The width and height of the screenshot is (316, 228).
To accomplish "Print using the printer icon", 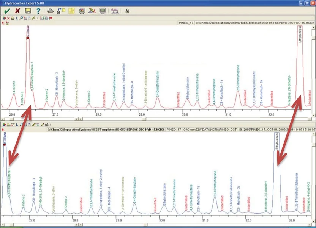I will pos(50,11).
